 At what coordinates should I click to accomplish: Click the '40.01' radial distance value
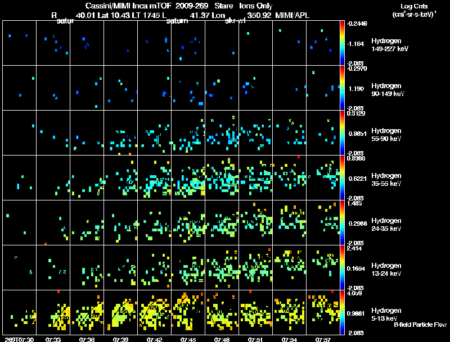pyautogui.click(x=85, y=15)
